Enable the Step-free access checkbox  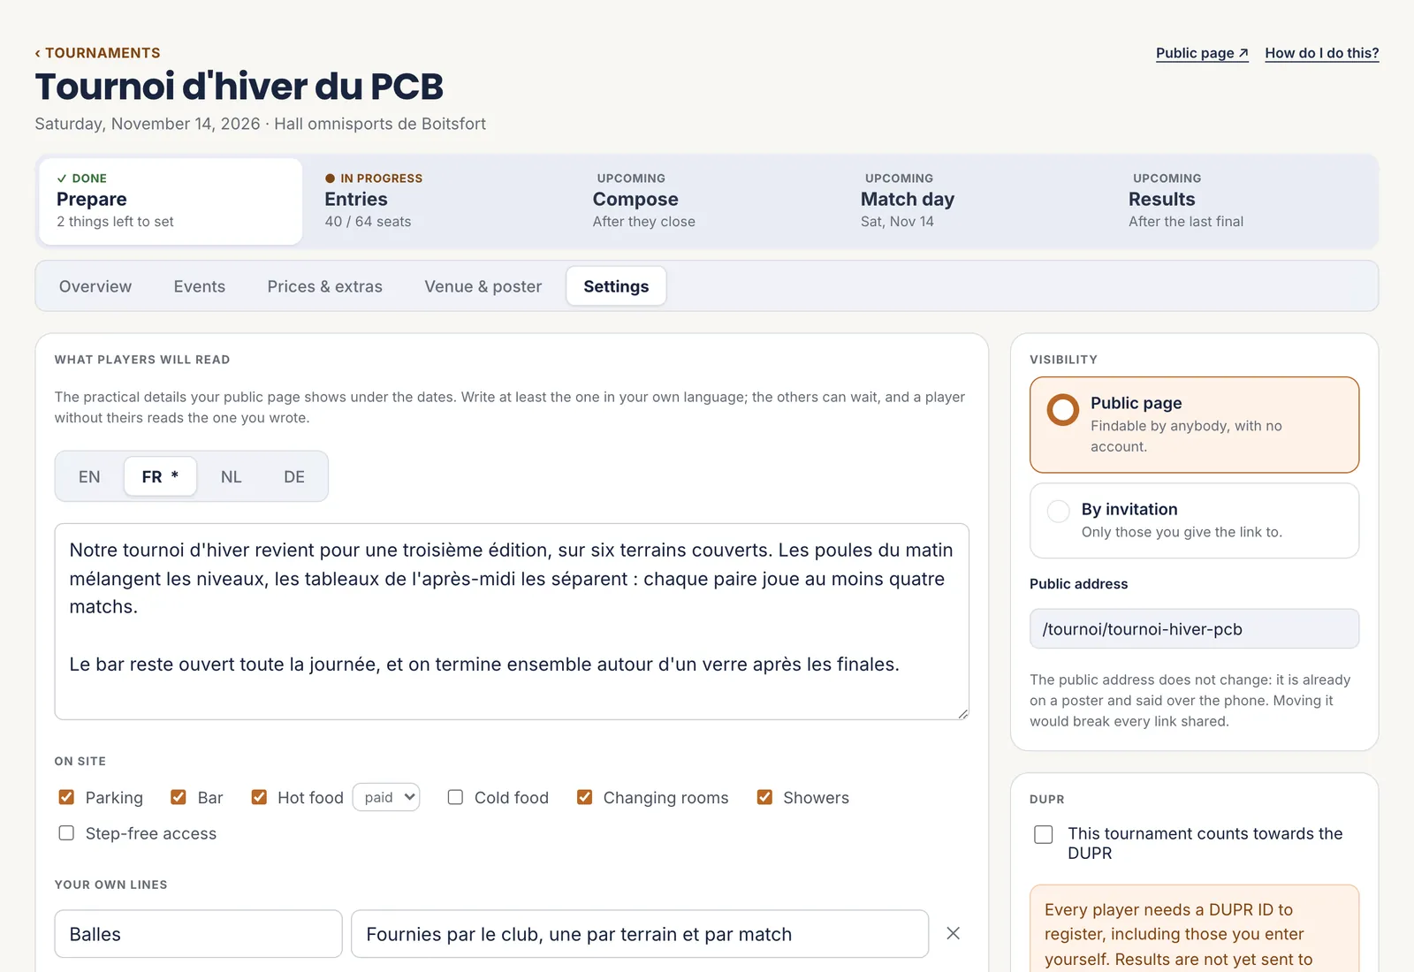66,833
